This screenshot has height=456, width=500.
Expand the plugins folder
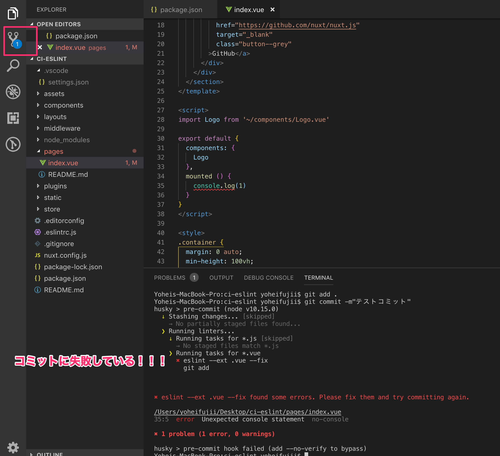click(x=38, y=186)
